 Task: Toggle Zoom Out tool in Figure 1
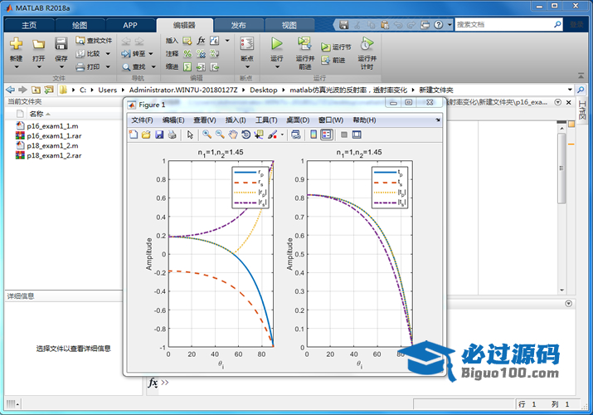[x=220, y=134]
